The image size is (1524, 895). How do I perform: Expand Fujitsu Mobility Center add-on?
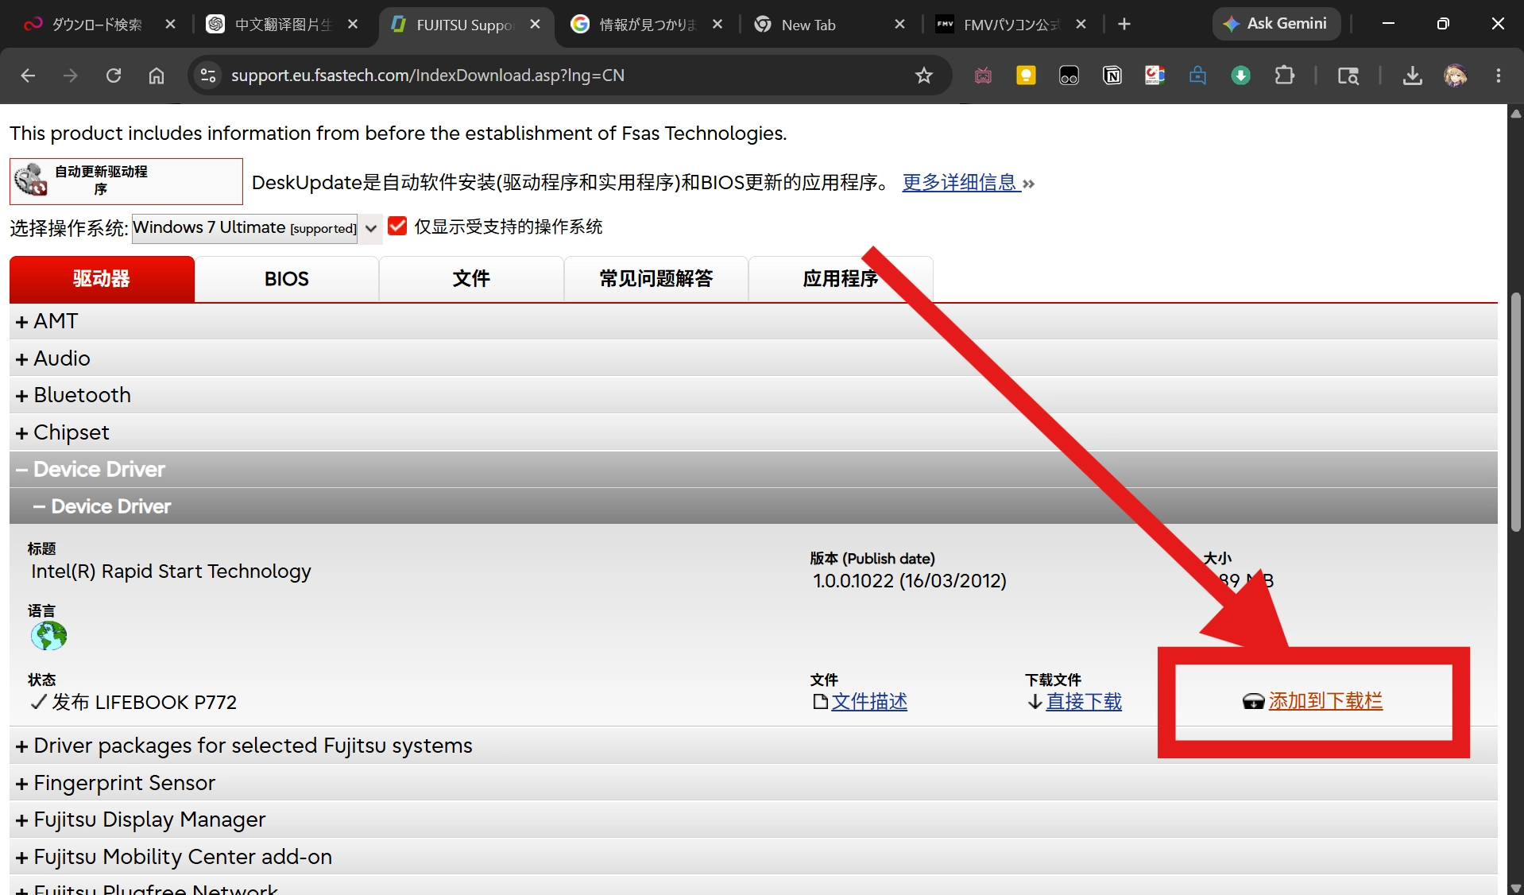753,857
